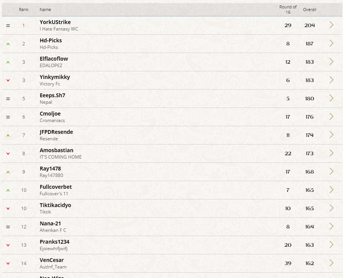
Task: Open the Pranks1234 player name link
Action: (x=55, y=242)
